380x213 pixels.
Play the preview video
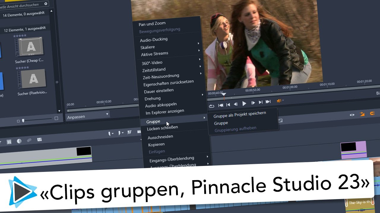point(244,104)
